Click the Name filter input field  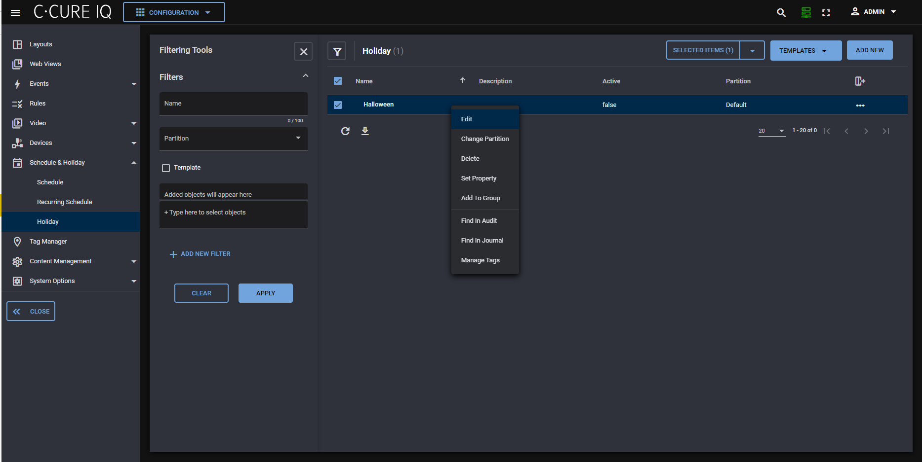(233, 104)
